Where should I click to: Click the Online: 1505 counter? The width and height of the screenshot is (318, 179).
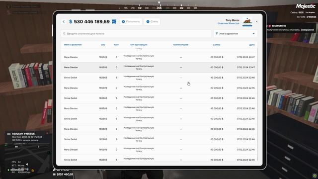pyautogui.click(x=297, y=12)
